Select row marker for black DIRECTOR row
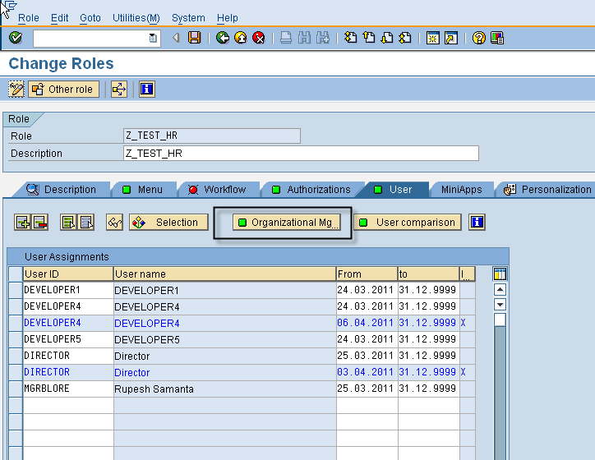The height and width of the screenshot is (460, 595). [x=16, y=356]
